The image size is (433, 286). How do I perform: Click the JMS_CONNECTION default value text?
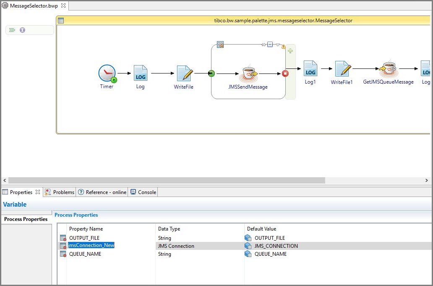pyautogui.click(x=276, y=246)
